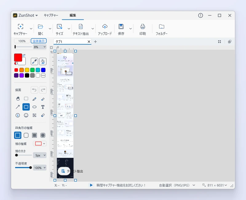Reset colors with the half-circle default icon

16,63
